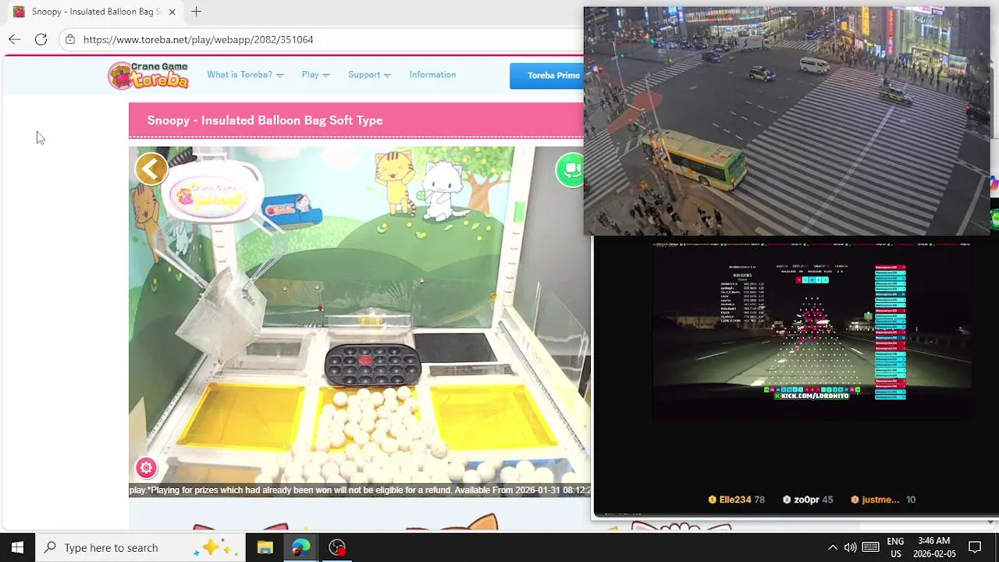The width and height of the screenshot is (999, 562).
Task: Open the Edge browser taskbar icon
Action: [x=300, y=547]
